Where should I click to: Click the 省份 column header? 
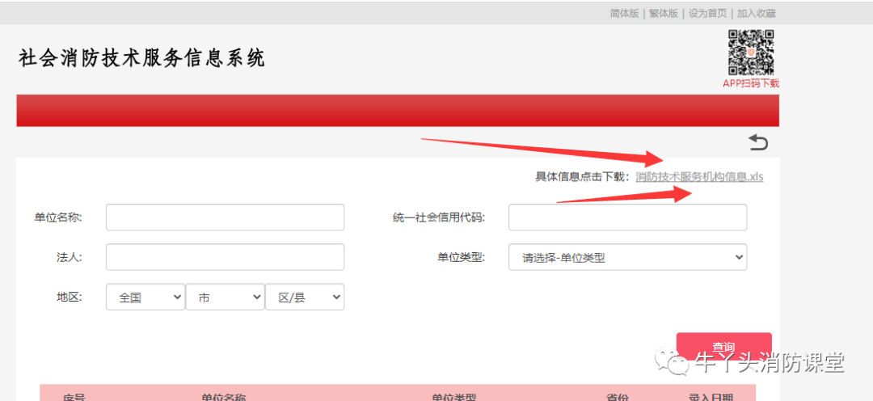[618, 396]
